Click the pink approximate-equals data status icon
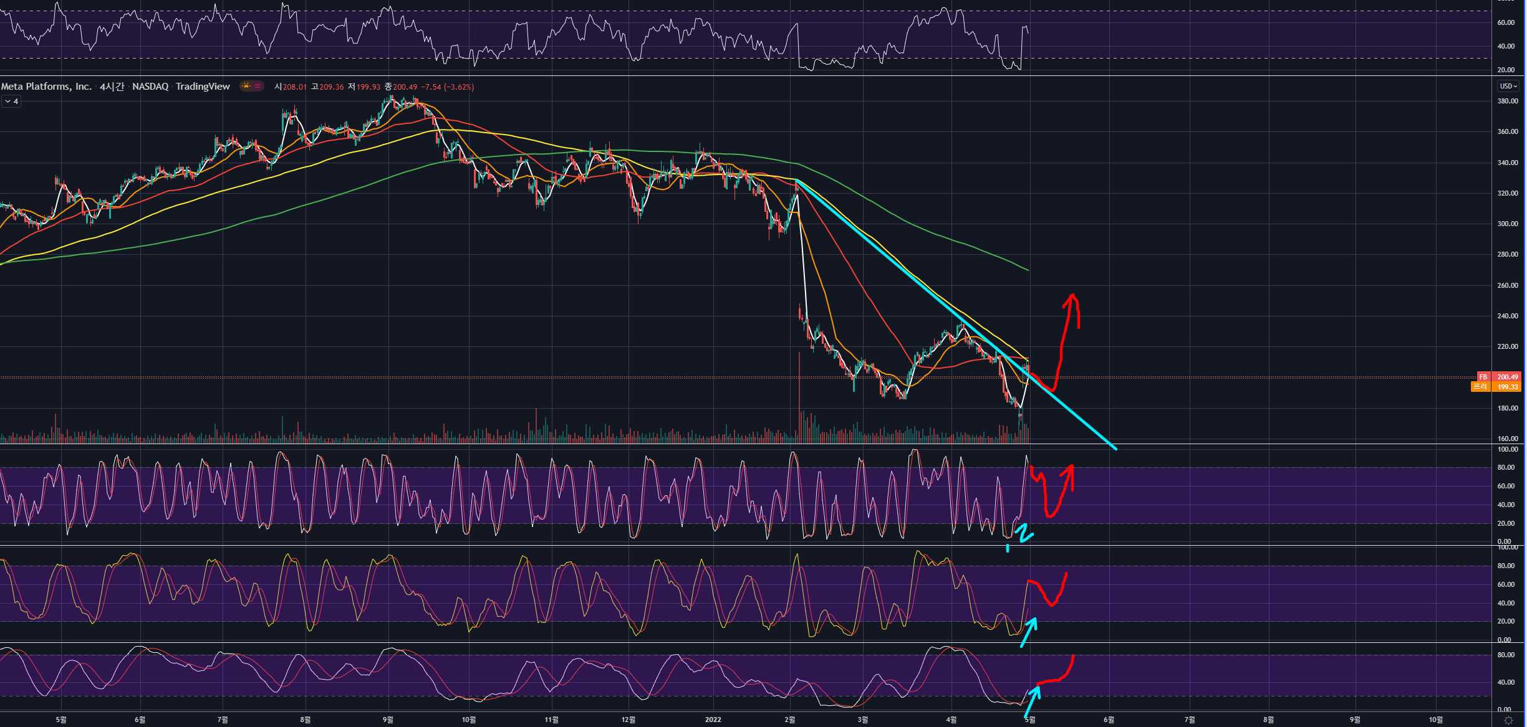 258,87
